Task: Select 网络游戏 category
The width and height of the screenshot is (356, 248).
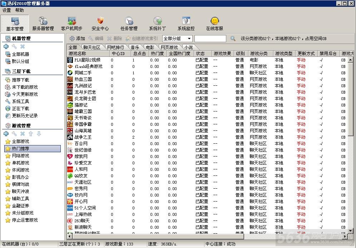Action: click(17, 156)
